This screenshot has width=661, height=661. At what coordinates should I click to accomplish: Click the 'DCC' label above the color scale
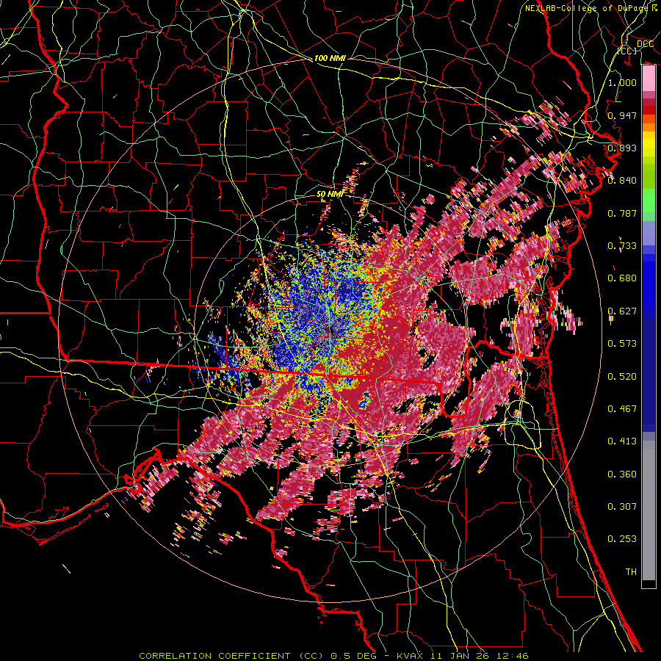pyautogui.click(x=645, y=44)
